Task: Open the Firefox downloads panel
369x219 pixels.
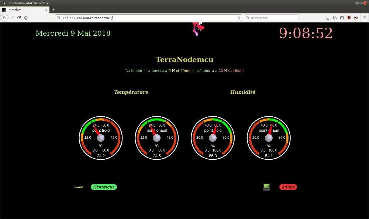Action: [328, 18]
